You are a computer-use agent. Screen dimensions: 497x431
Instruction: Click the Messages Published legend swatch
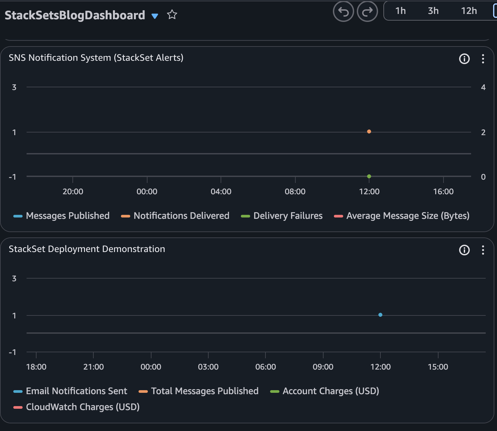(x=17, y=216)
